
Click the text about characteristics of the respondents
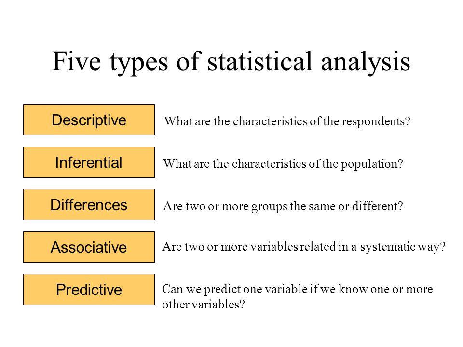[x=287, y=121]
